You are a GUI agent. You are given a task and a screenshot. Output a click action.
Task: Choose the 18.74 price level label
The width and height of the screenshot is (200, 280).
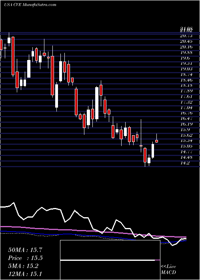click(x=186, y=75)
